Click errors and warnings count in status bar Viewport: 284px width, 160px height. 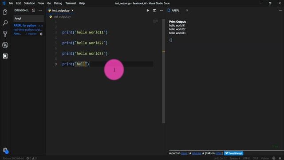[x=32, y=158]
